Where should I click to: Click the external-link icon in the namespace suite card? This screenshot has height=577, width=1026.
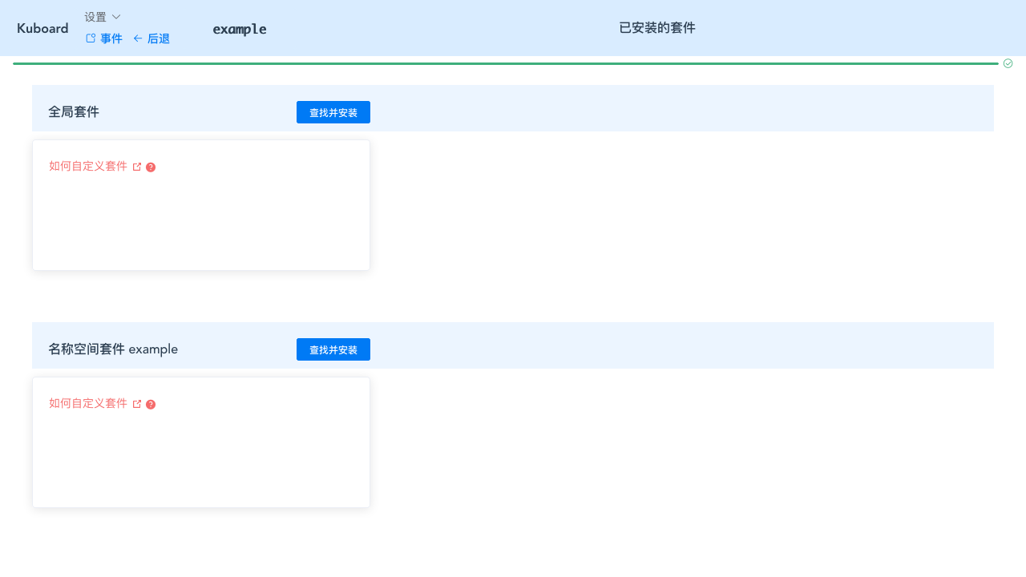[x=137, y=404]
